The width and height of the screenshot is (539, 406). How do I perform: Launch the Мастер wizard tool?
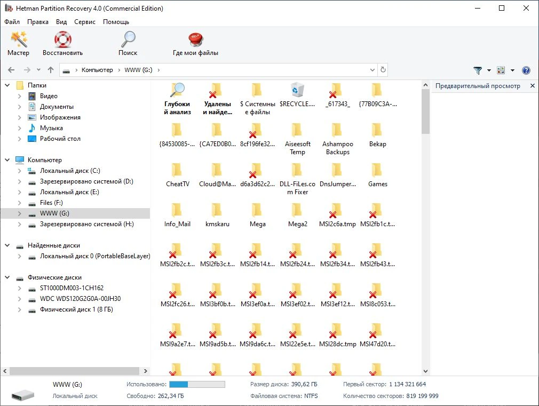pos(19,43)
